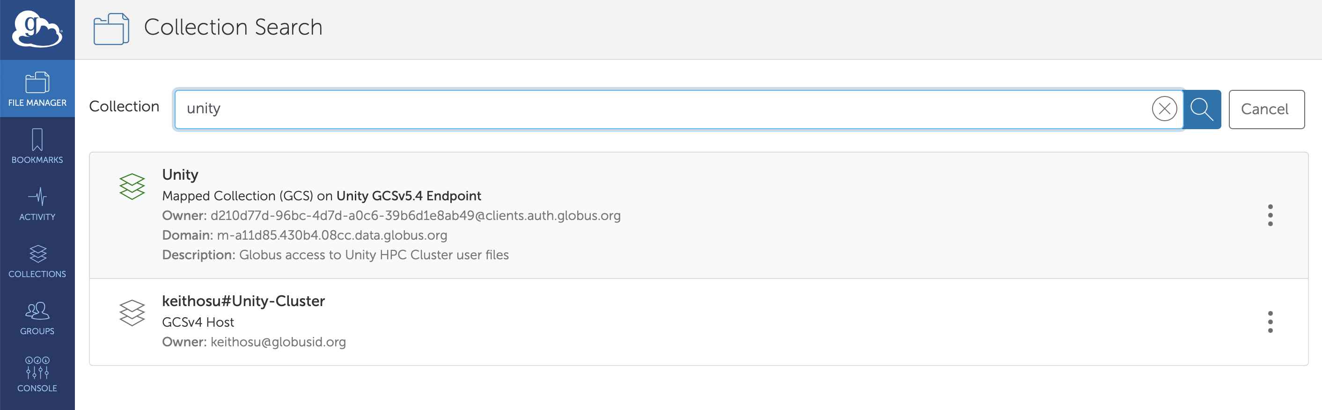Click gray stack icon of keithosu#Unity-Cluster
The height and width of the screenshot is (410, 1322).
[x=132, y=313]
